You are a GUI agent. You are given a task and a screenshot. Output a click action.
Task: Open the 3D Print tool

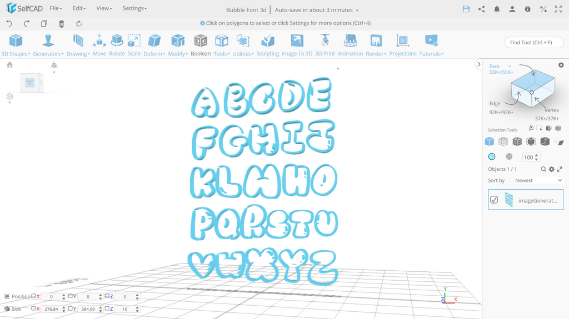click(x=325, y=45)
